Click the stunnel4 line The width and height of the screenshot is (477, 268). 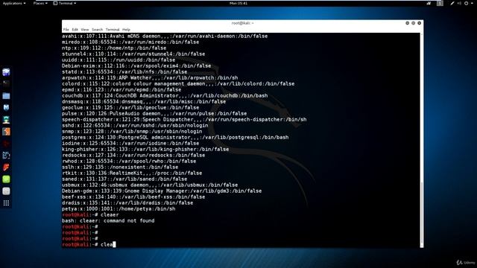tap(133, 54)
